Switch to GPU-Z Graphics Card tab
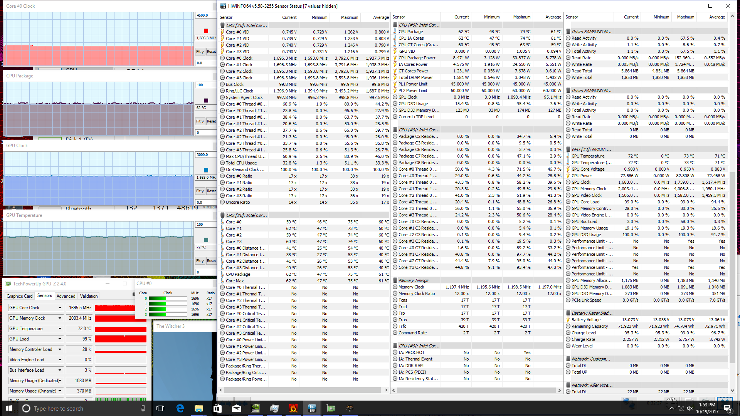The height and width of the screenshot is (416, 740). point(19,296)
